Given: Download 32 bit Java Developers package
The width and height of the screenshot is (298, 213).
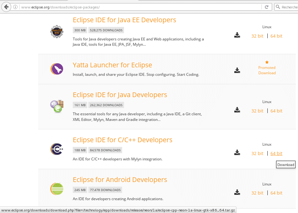Looking at the screenshot, I should click(257, 111).
